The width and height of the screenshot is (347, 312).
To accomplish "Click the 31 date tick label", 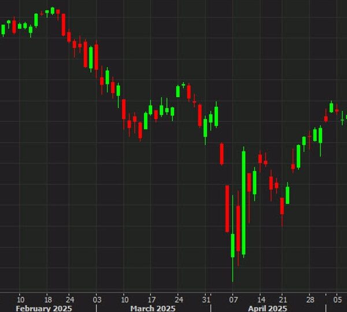I will coord(206,299).
